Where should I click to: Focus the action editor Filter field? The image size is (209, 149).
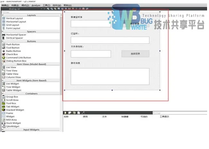point(180,113)
